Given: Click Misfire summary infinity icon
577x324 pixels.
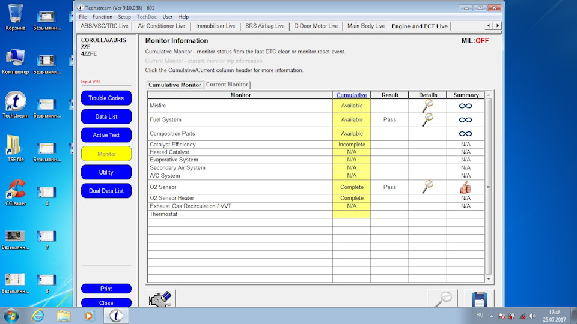Looking at the screenshot, I should tap(465, 106).
